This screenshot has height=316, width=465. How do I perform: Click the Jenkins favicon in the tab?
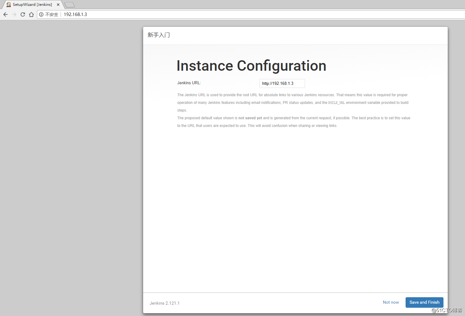[x=9, y=5]
